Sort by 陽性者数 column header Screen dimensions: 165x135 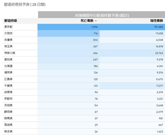tap(157, 21)
